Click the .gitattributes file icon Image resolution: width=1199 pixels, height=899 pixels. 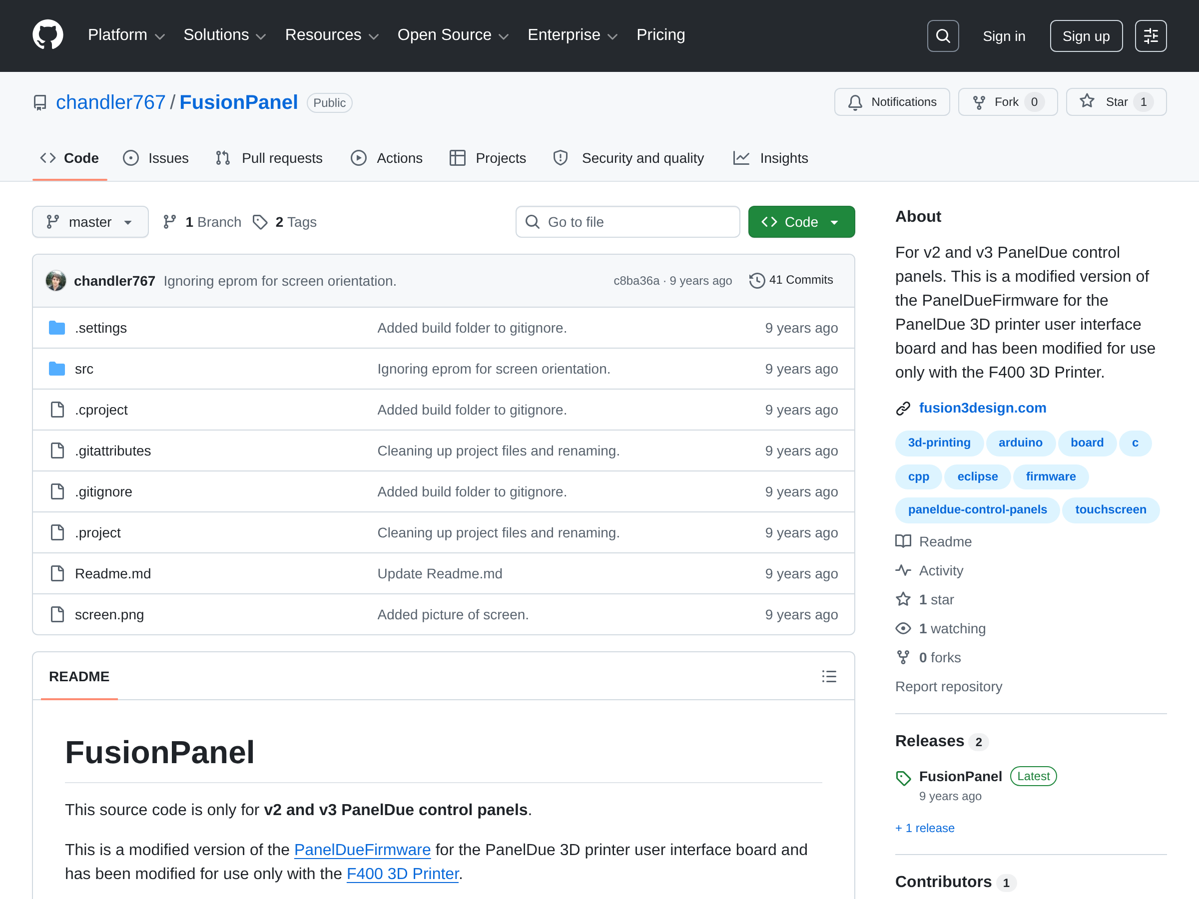coord(57,451)
